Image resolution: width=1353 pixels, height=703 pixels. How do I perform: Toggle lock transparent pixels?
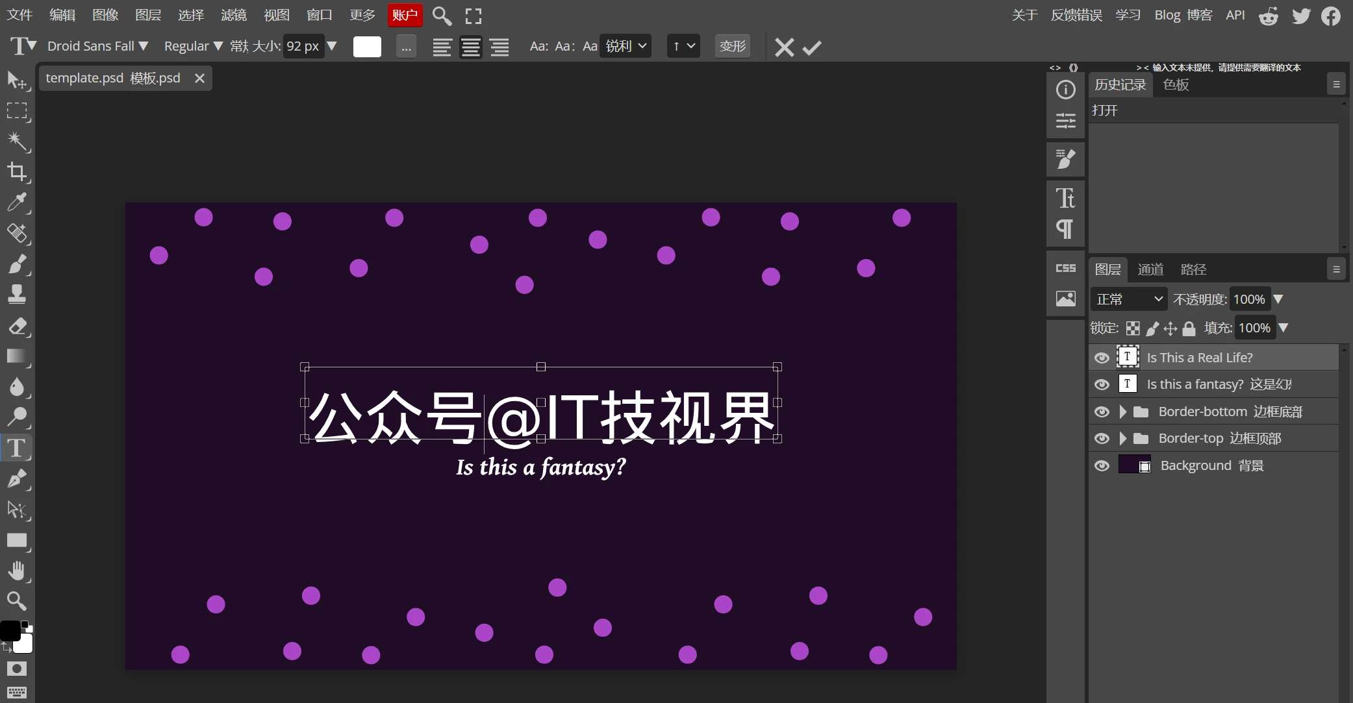[1133, 328]
